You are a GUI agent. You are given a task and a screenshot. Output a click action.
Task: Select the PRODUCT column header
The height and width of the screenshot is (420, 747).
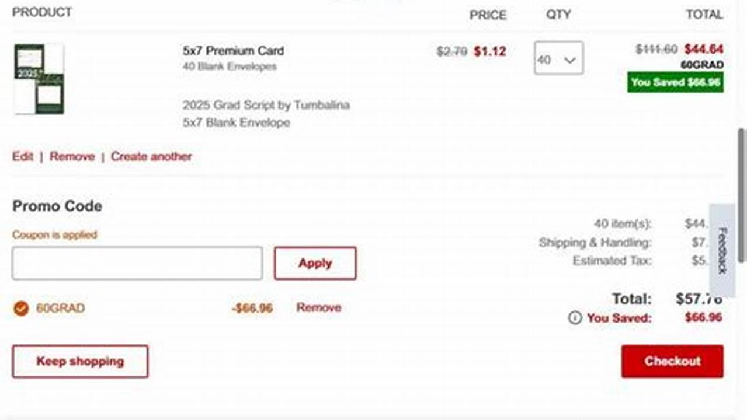pyautogui.click(x=43, y=12)
